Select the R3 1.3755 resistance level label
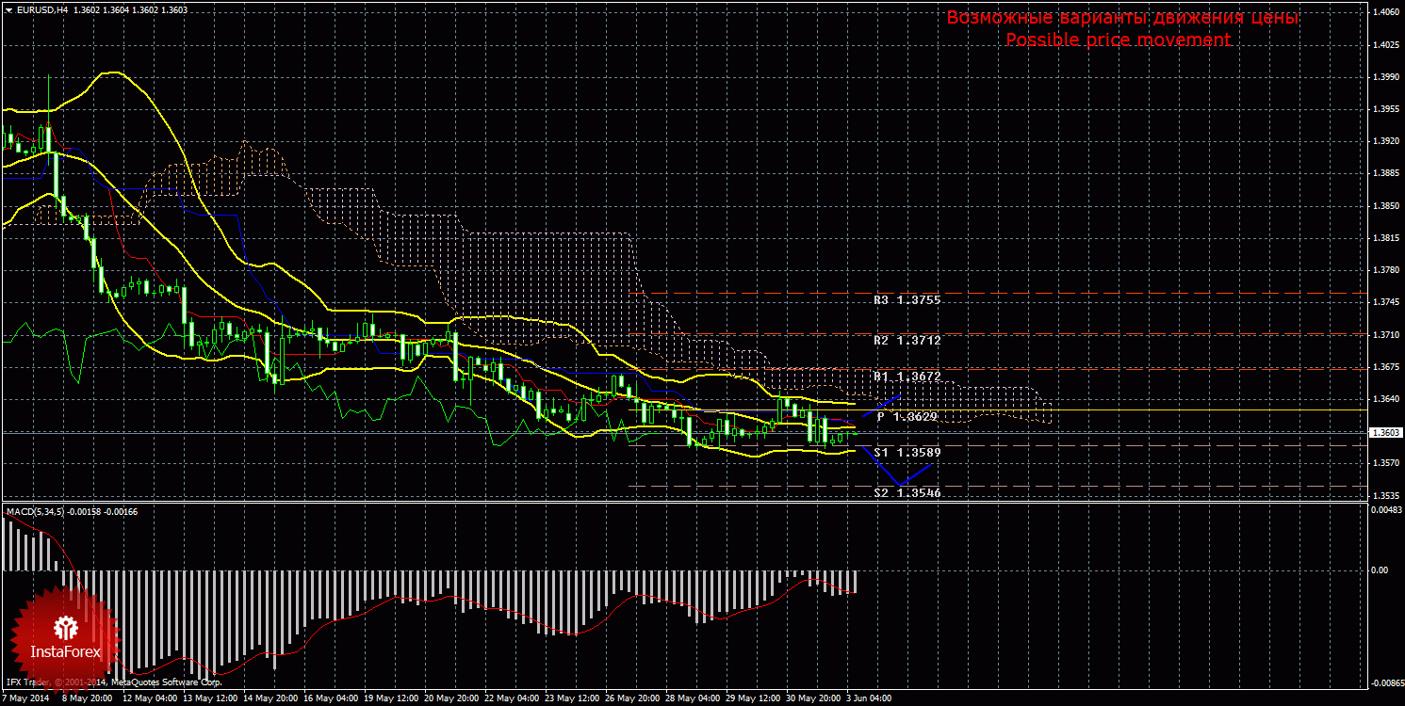The width and height of the screenshot is (1405, 706). [907, 300]
